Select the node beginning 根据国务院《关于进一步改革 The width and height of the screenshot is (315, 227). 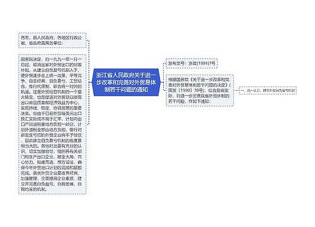tap(200, 90)
